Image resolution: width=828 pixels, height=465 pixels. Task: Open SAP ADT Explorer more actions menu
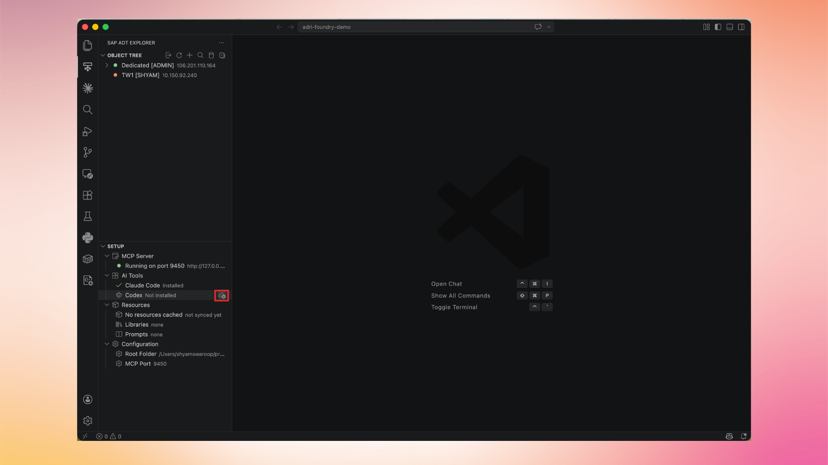222,43
